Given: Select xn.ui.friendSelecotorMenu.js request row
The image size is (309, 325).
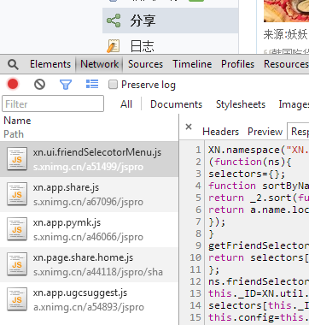Looking at the screenshot, I should click(x=90, y=159).
